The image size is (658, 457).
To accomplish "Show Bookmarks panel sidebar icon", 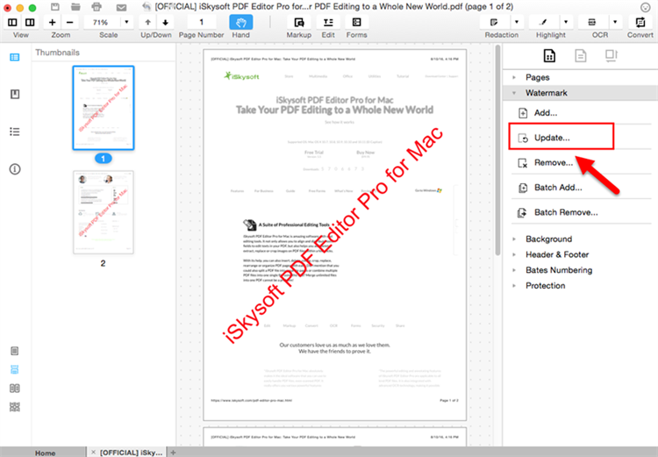I will tap(15, 94).
